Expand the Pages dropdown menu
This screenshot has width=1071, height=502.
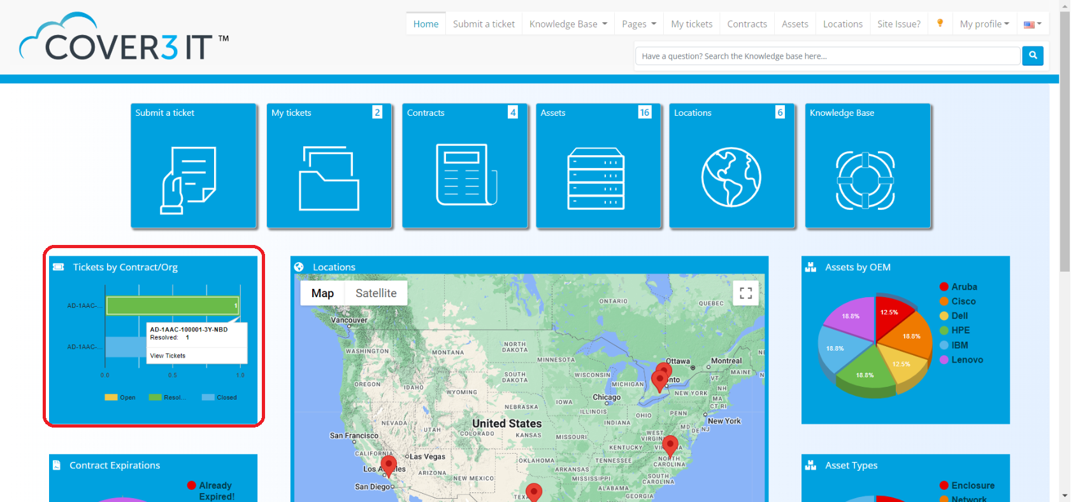[638, 24]
